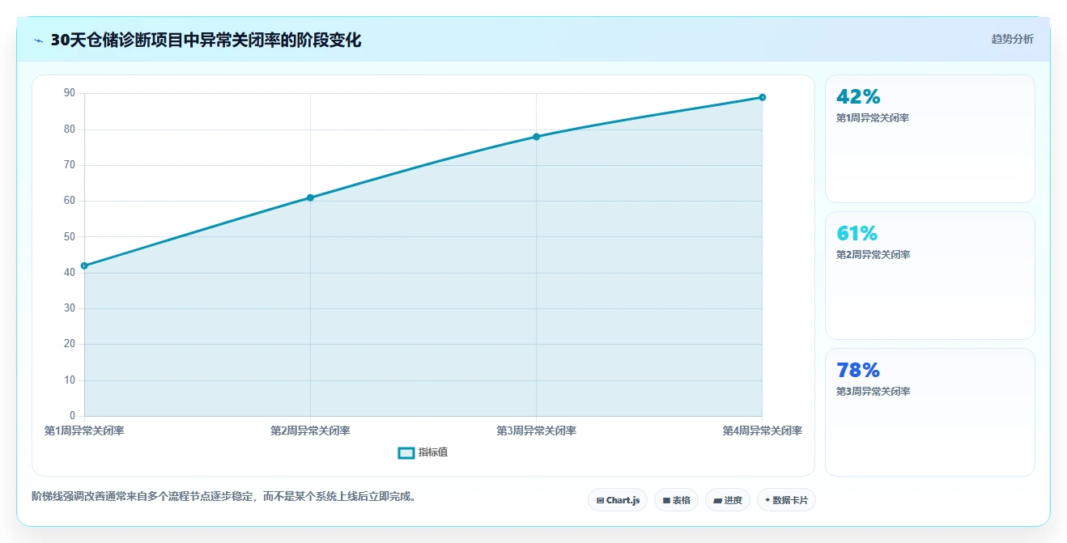The image size is (1067, 543).
Task: Click the 第4周 data point at 89
Action: [x=763, y=97]
